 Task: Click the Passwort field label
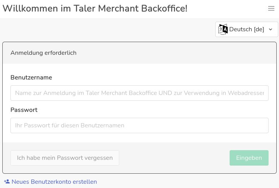pos(24,110)
